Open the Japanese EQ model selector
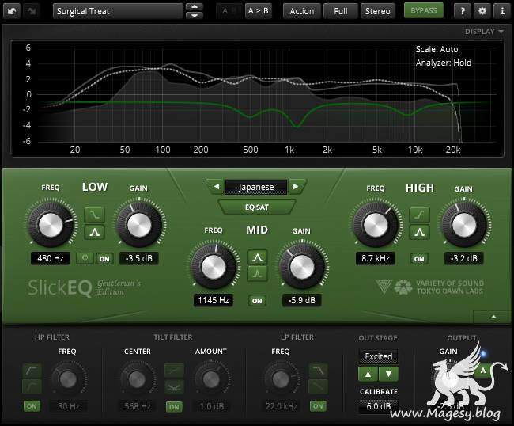This screenshot has width=514, height=426. click(x=256, y=187)
